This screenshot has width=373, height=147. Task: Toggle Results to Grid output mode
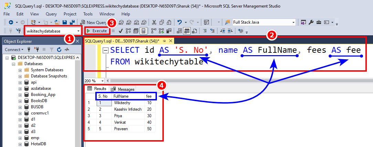pyautogui.click(x=187, y=31)
